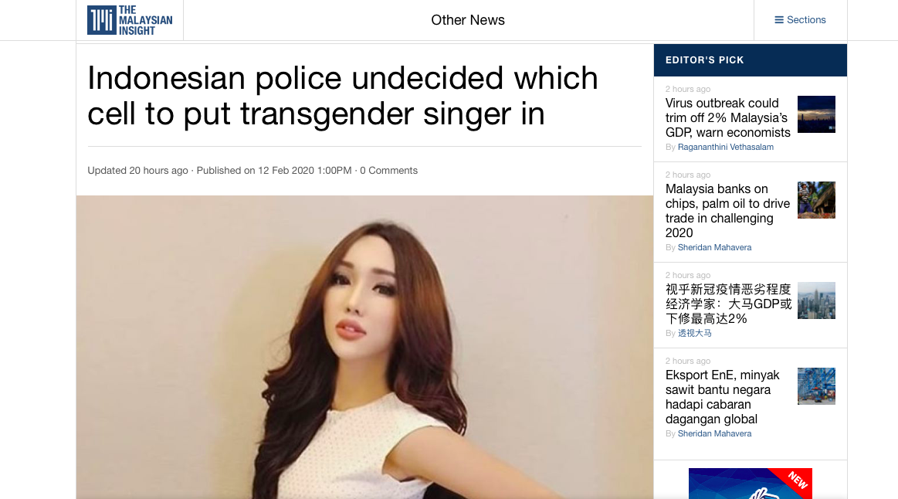
Task: Open Virus outbreak GDP article headline
Action: 728,118
